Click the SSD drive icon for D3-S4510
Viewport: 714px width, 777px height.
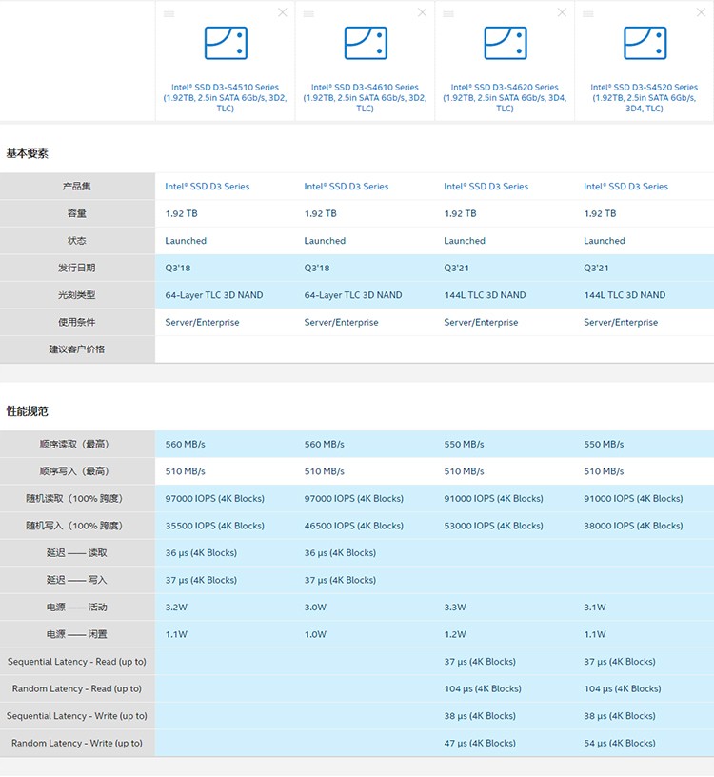tap(226, 44)
